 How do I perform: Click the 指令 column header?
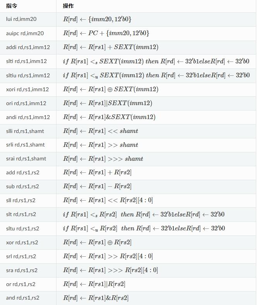pyautogui.click(x=12, y=6)
